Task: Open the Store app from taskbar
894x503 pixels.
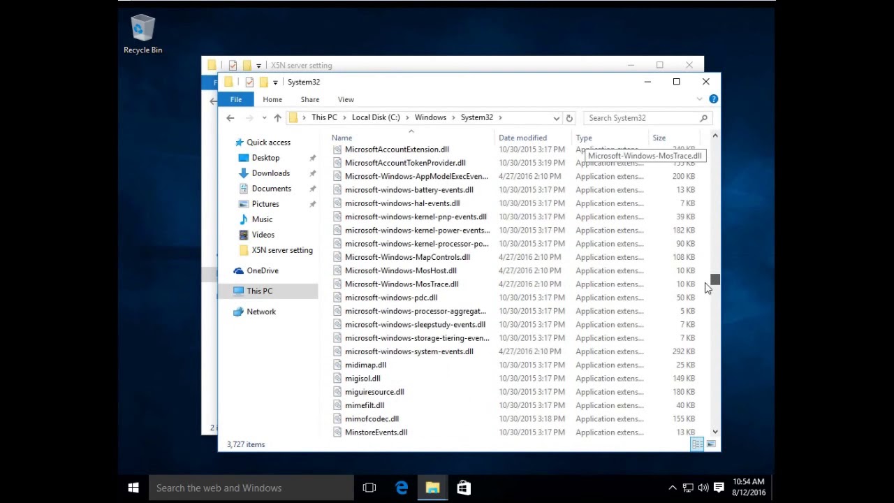Action: (x=464, y=488)
